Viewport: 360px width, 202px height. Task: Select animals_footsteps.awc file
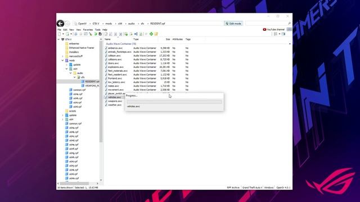120,52
